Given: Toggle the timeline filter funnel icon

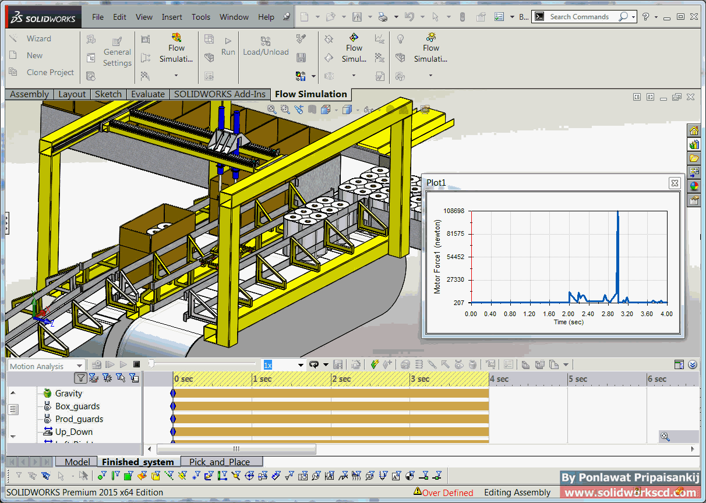Looking at the screenshot, I should [x=81, y=378].
